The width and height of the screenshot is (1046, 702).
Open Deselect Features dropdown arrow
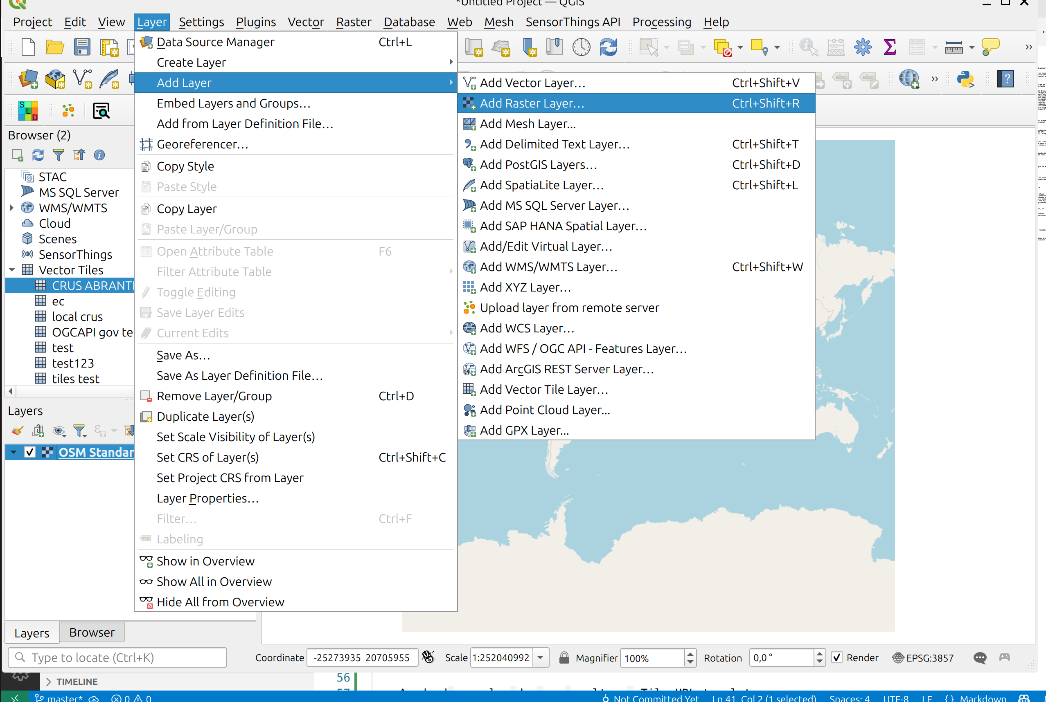[x=740, y=47]
